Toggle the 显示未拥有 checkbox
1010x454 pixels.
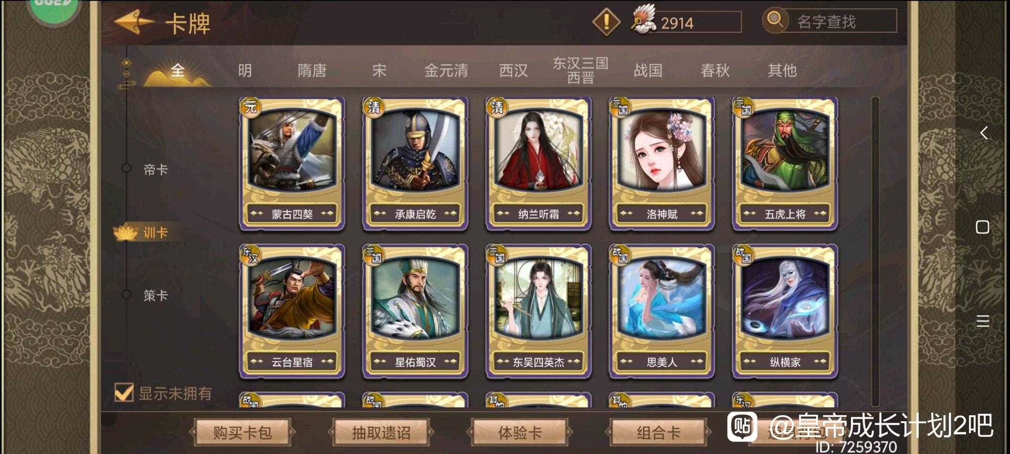124,392
